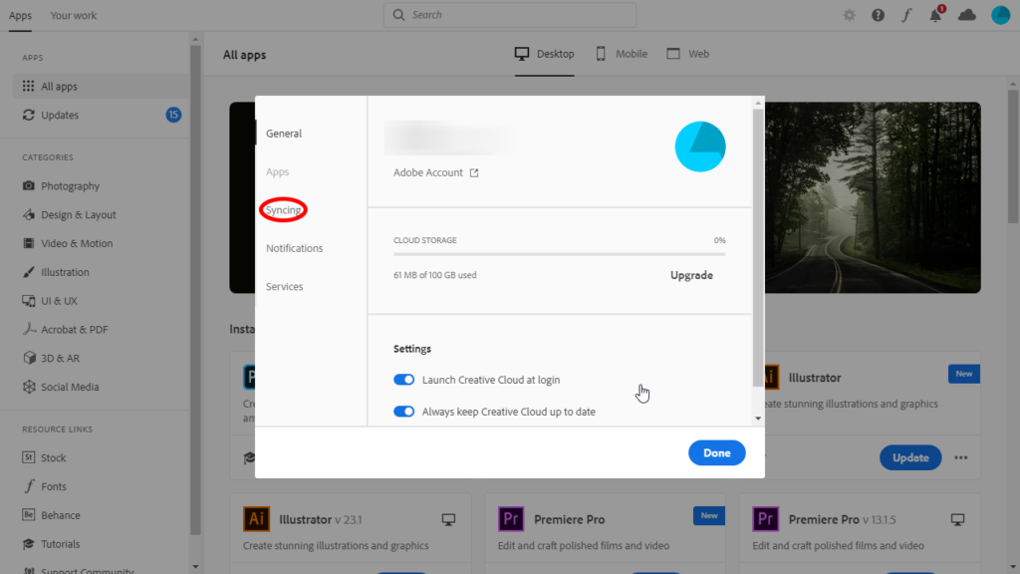Click the Premiere Pro v 13.1.5 app icon
The width and height of the screenshot is (1020, 574).
point(766,519)
